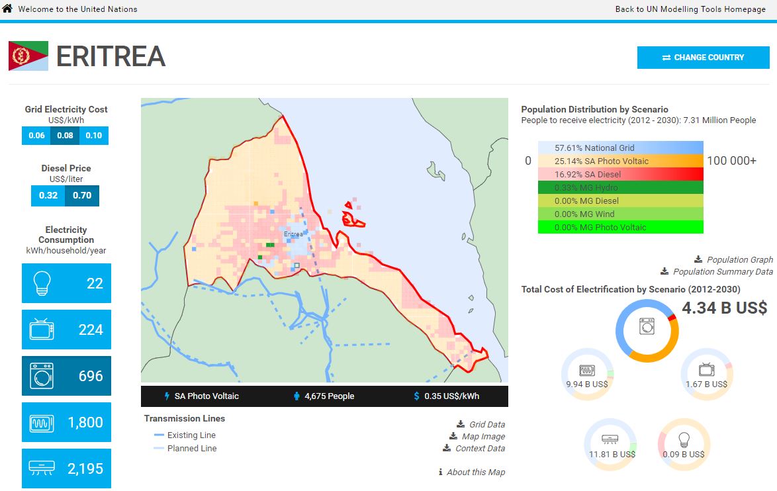Viewport: 777px width, 491px height.
Task: Click the ERITREA country heading
Action: point(111,56)
